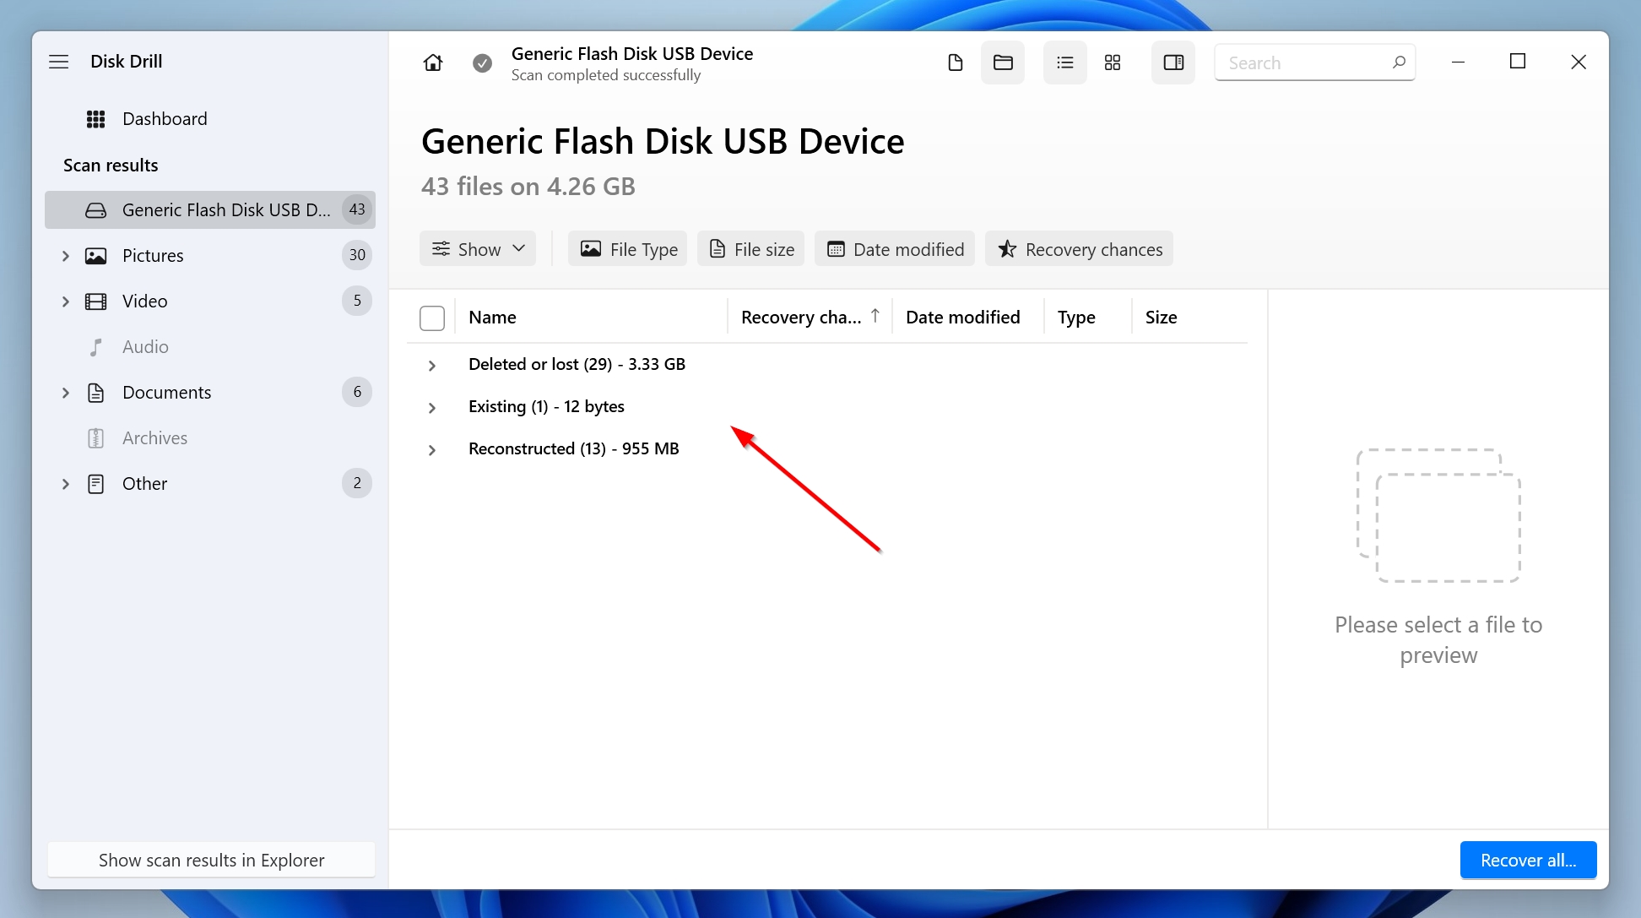The width and height of the screenshot is (1641, 918).
Task: Click the flash disk drive icon
Action: [96, 210]
